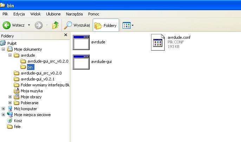
Task: Expand the Pobieranie folder node
Action: pos(10,103)
